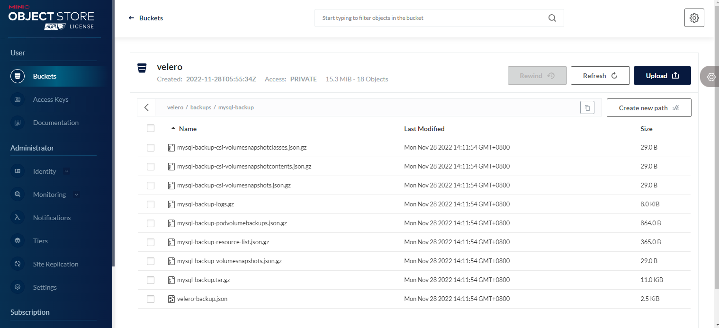Image resolution: width=719 pixels, height=328 pixels.
Task: Click the side gear tab on right edge
Action: pyautogui.click(x=710, y=77)
